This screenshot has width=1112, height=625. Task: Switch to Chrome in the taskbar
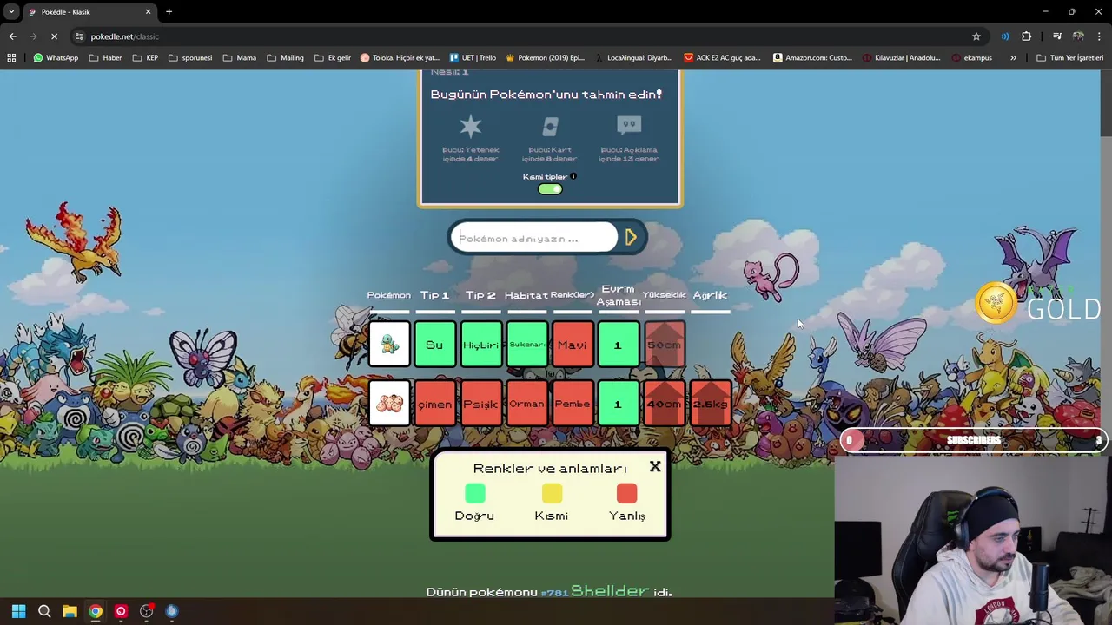[x=96, y=611]
